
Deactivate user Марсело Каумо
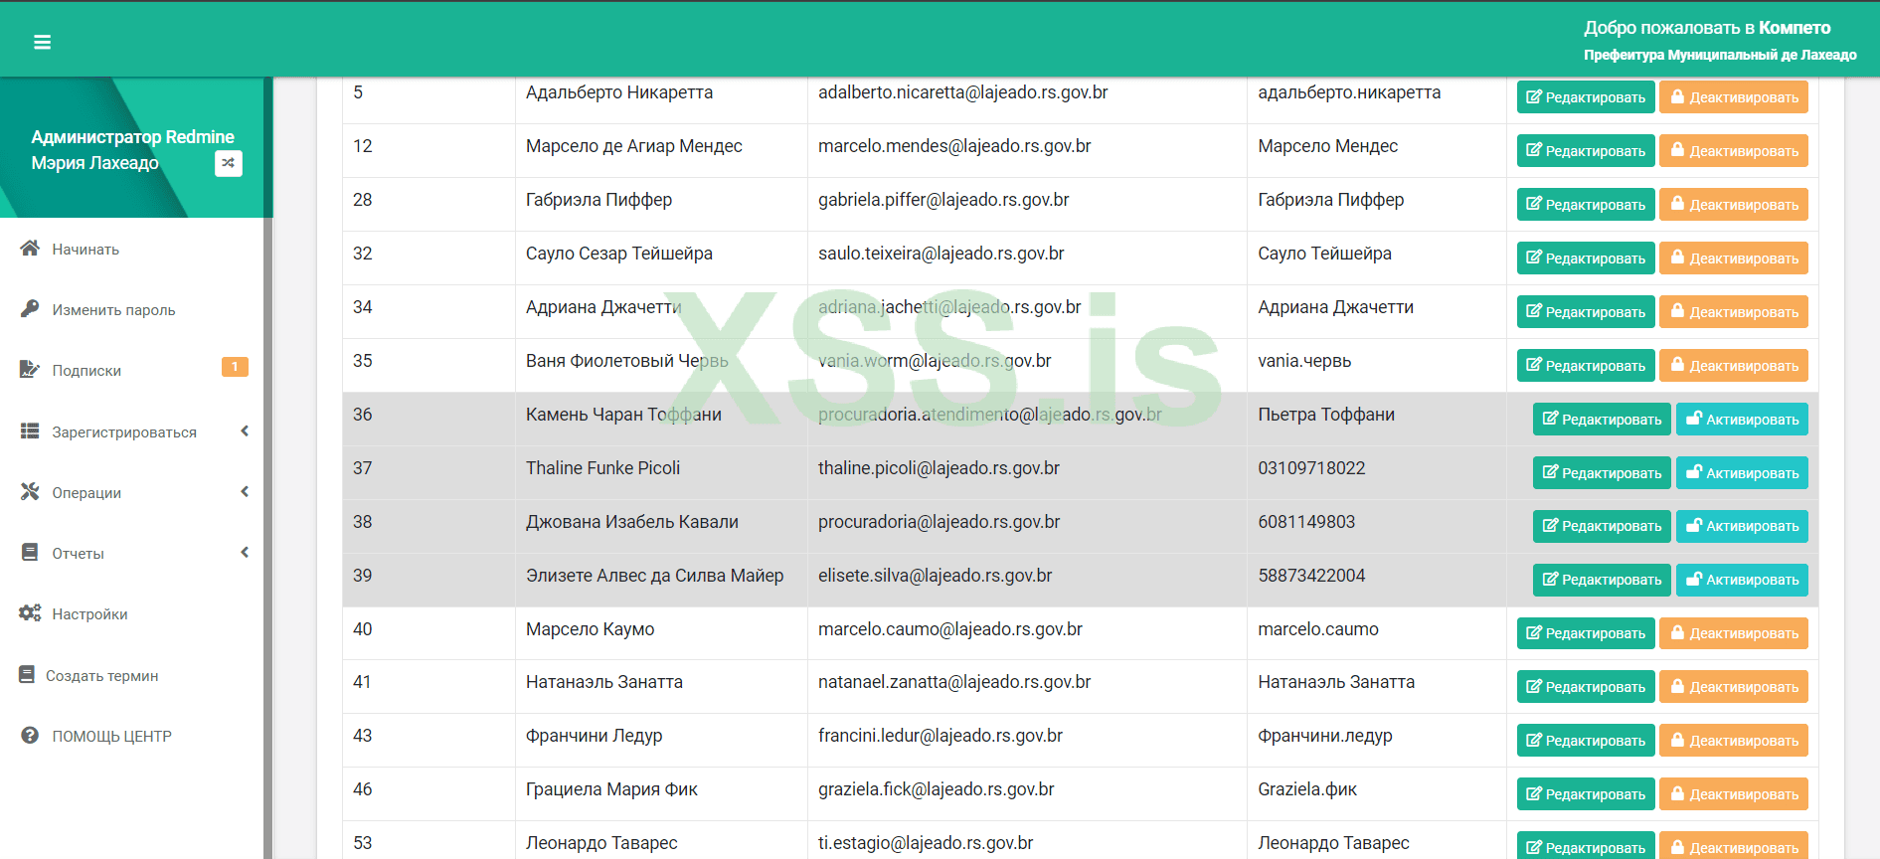click(1734, 633)
